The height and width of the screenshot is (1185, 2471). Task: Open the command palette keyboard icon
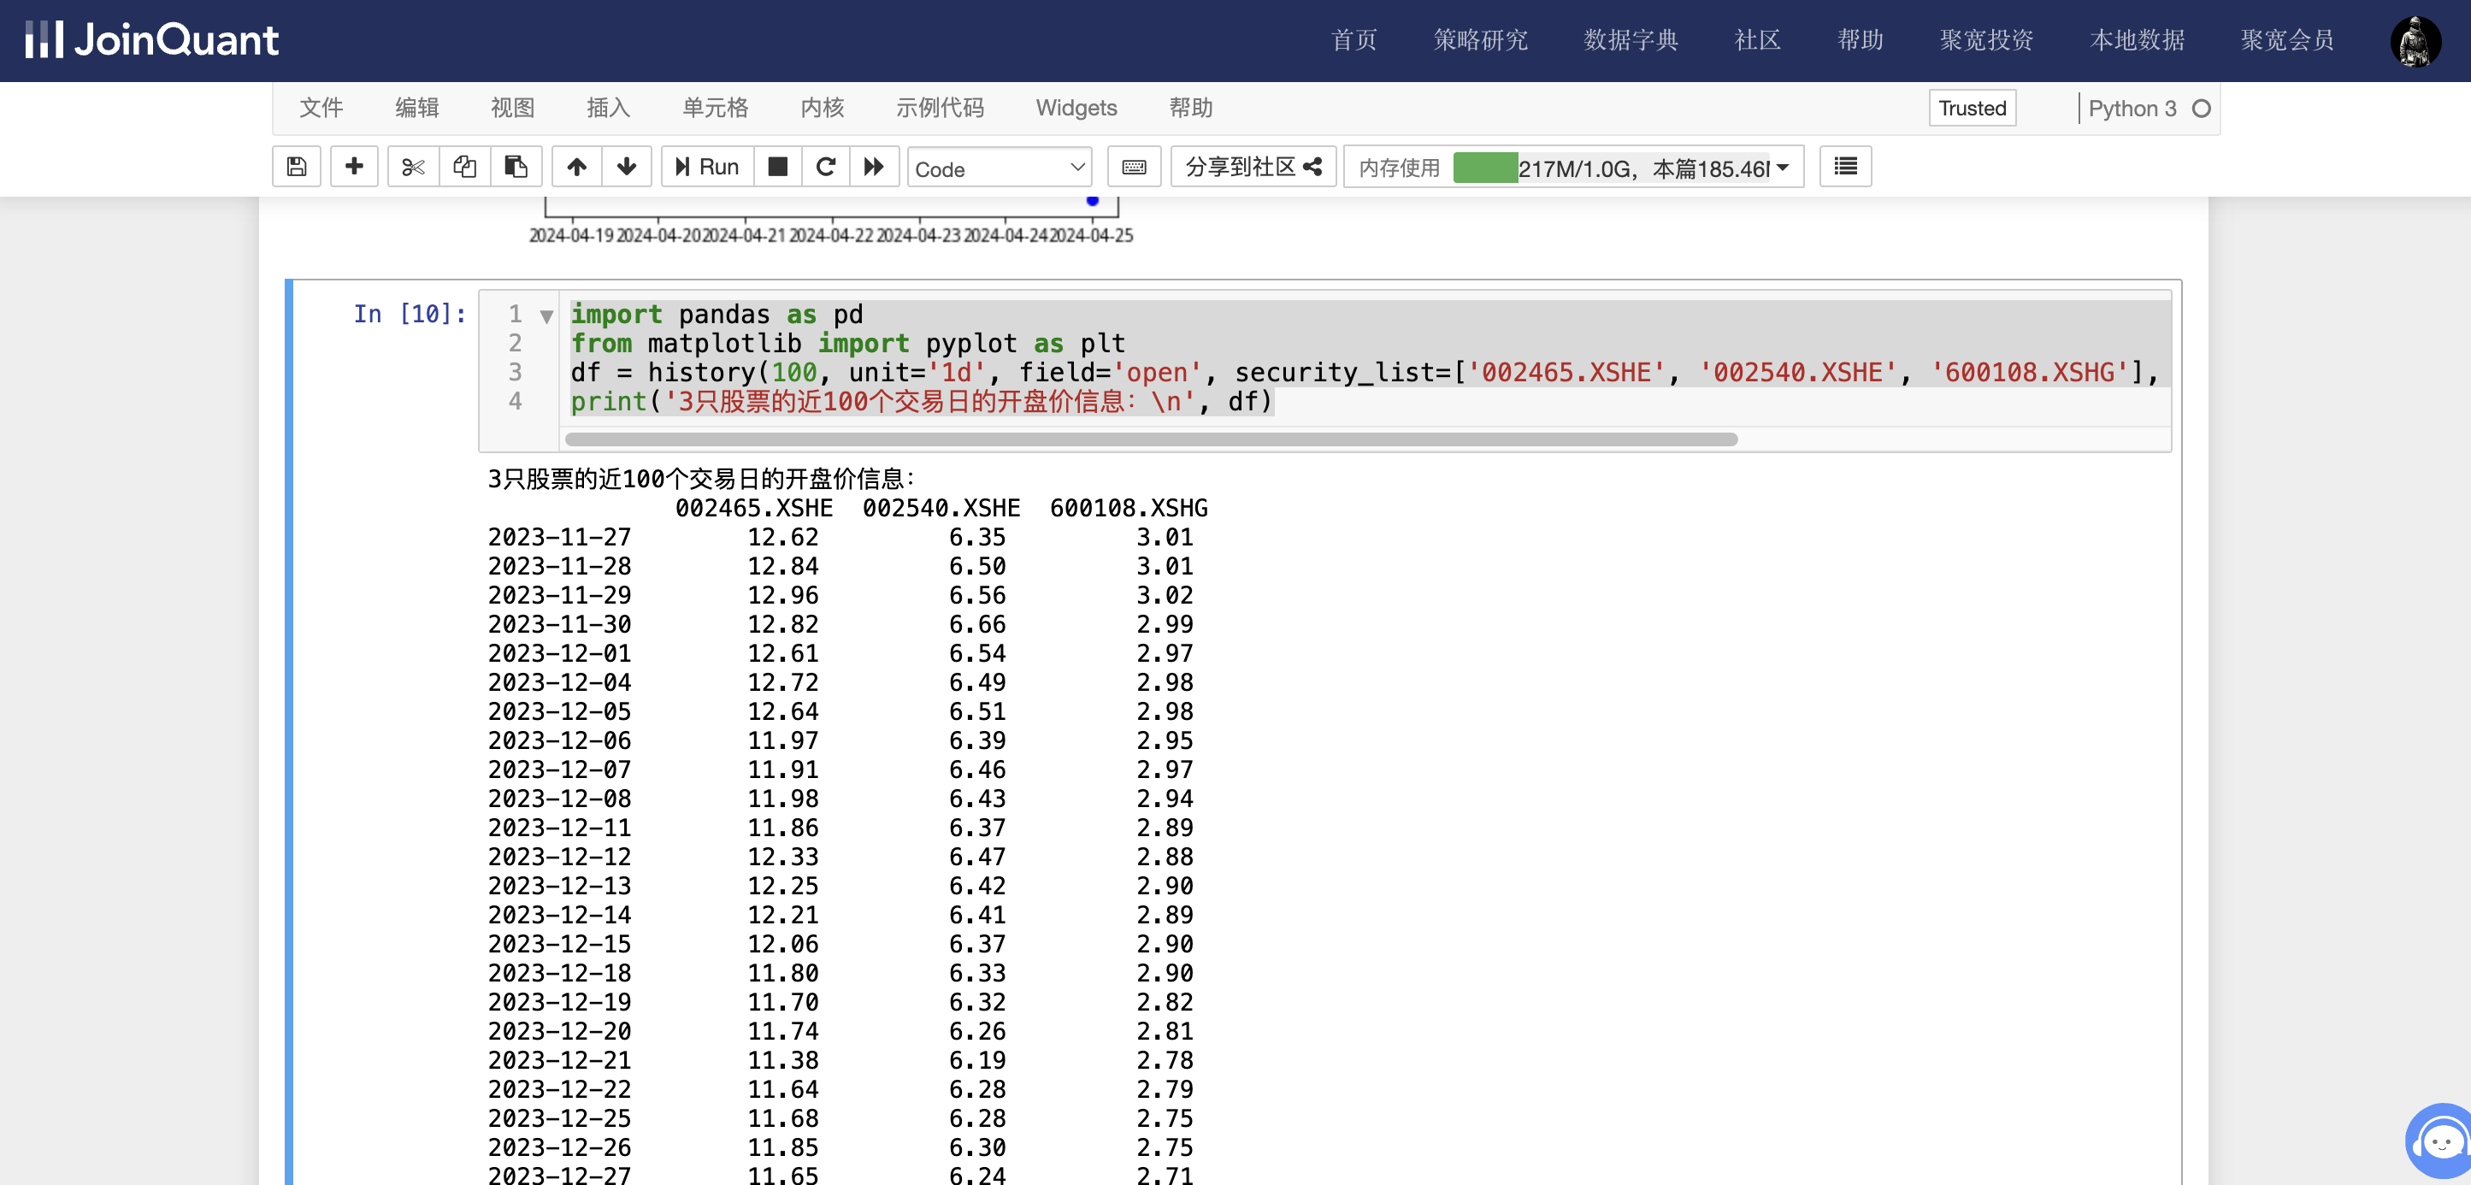point(1134,167)
